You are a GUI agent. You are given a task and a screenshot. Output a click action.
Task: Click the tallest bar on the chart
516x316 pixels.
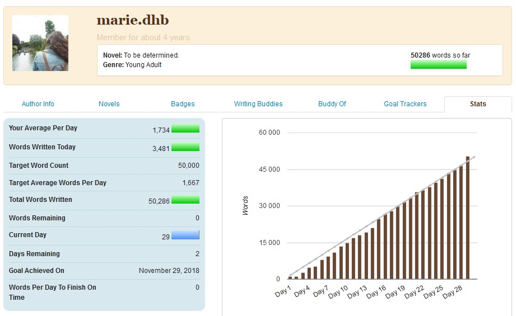click(468, 218)
